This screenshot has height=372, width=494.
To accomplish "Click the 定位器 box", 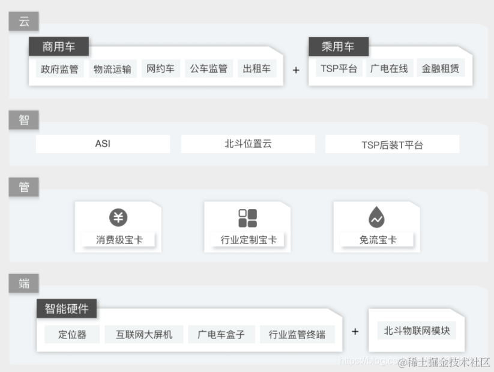I will pos(72,334).
